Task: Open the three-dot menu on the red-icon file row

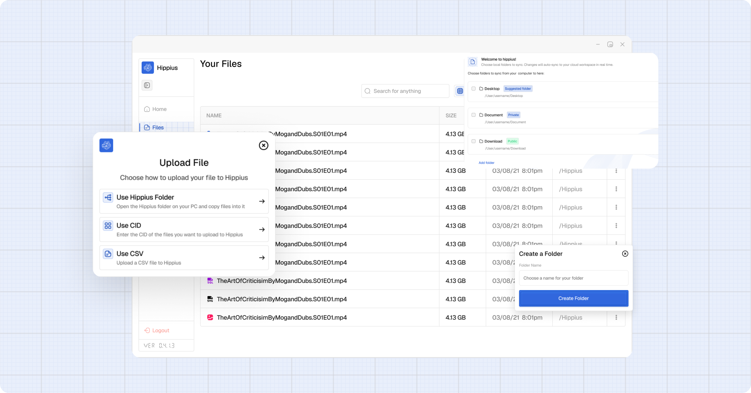Action: pos(616,317)
